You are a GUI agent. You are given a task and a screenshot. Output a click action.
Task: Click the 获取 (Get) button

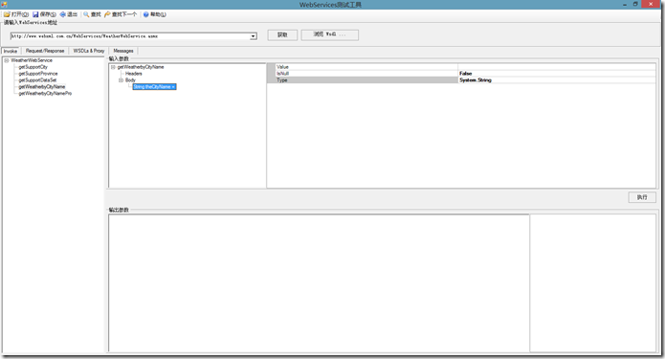pos(282,34)
